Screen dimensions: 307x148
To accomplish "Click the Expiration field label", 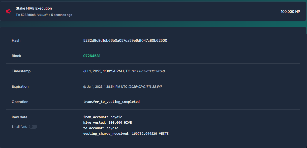I will point(20,86).
